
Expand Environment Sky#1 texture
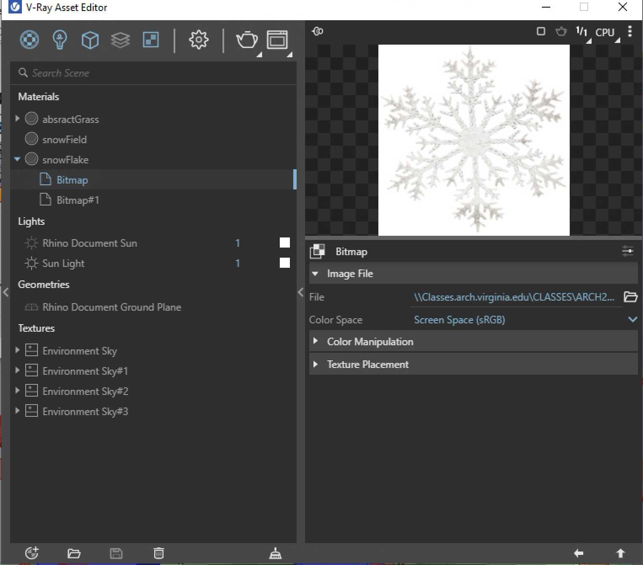(17, 370)
